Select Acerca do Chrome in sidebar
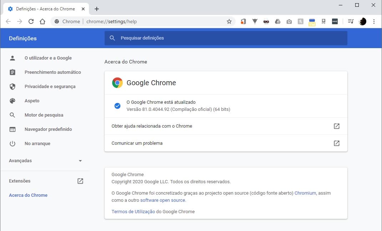 [28, 195]
